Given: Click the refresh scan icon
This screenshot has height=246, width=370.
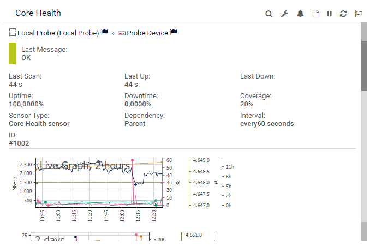Looking at the screenshot, I should tap(343, 14).
